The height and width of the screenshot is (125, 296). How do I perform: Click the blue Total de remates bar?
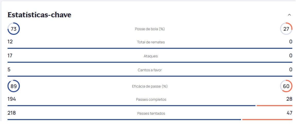point(150,48)
